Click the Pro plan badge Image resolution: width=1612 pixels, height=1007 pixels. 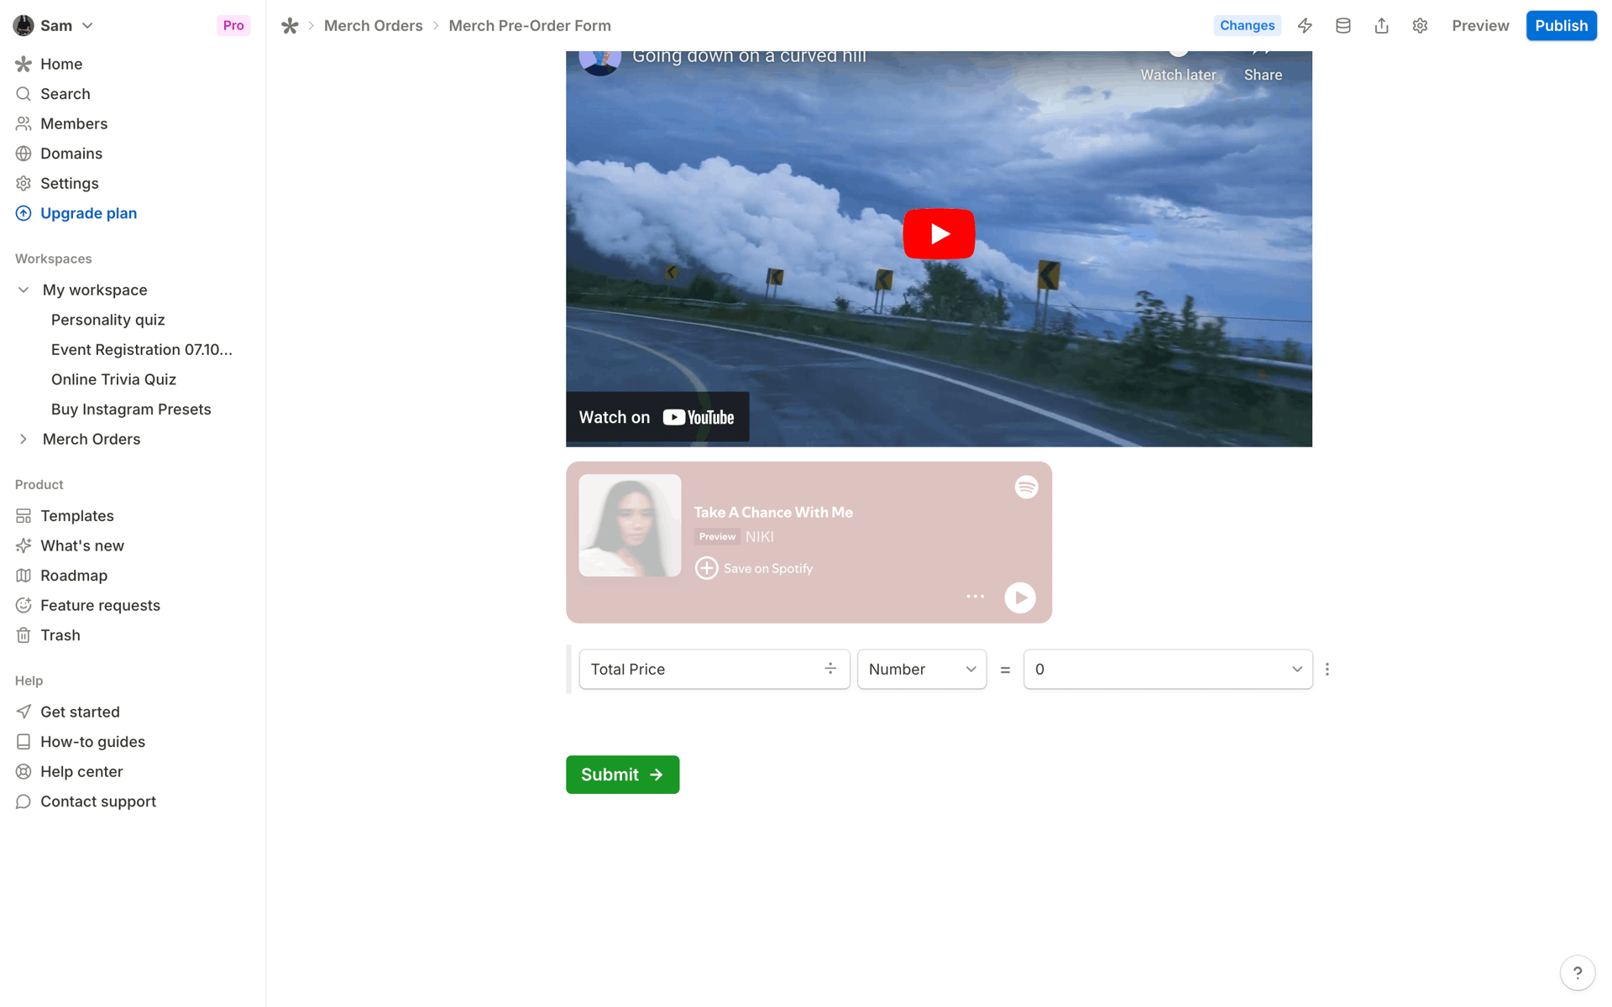[x=233, y=26]
